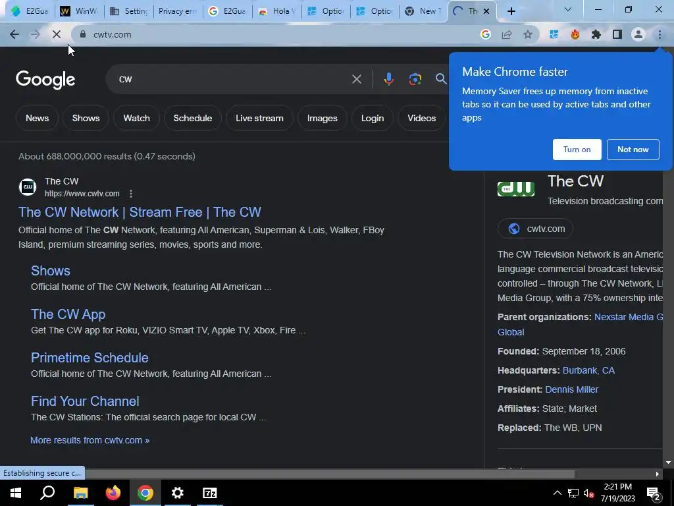
Task: Click the address bar showing cwtv.com
Action: [x=275, y=34]
